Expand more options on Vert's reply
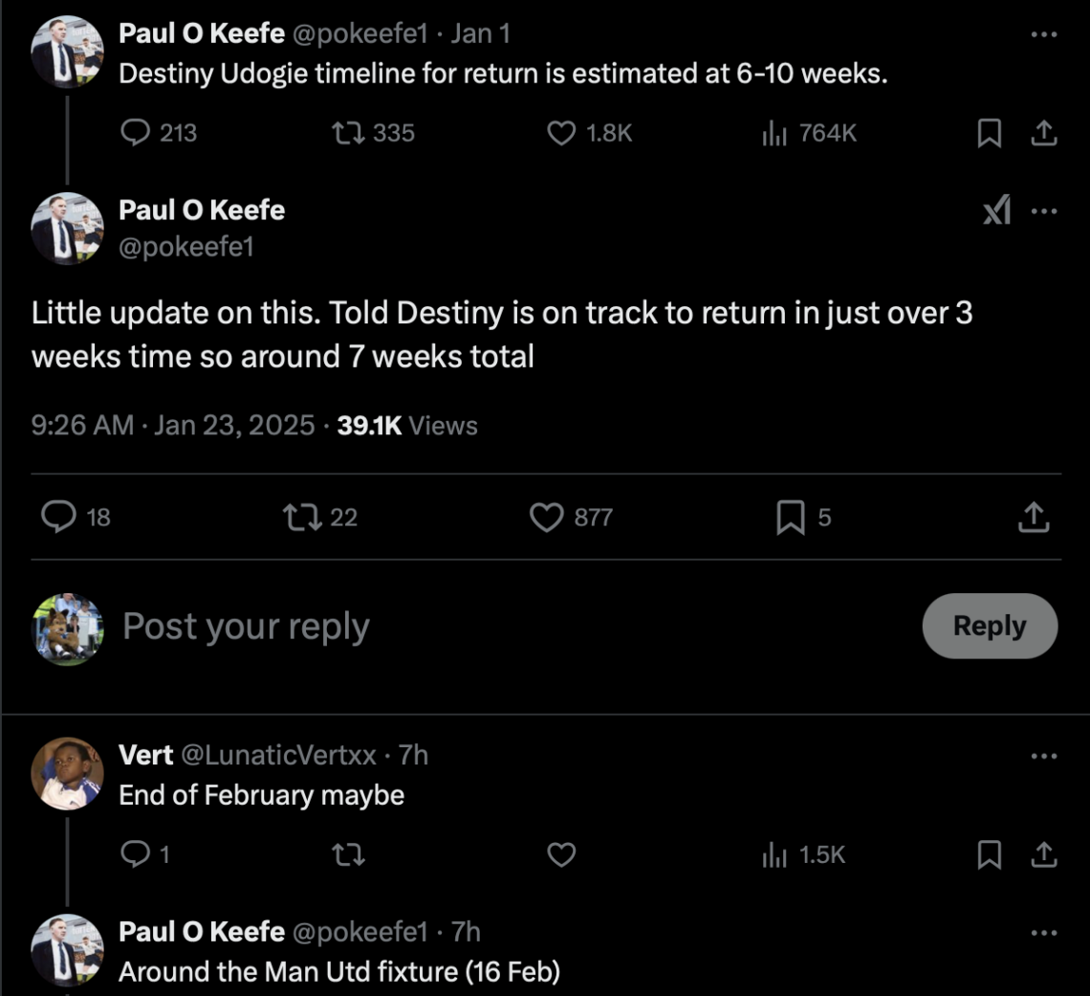Image resolution: width=1090 pixels, height=996 pixels. pyautogui.click(x=1044, y=755)
